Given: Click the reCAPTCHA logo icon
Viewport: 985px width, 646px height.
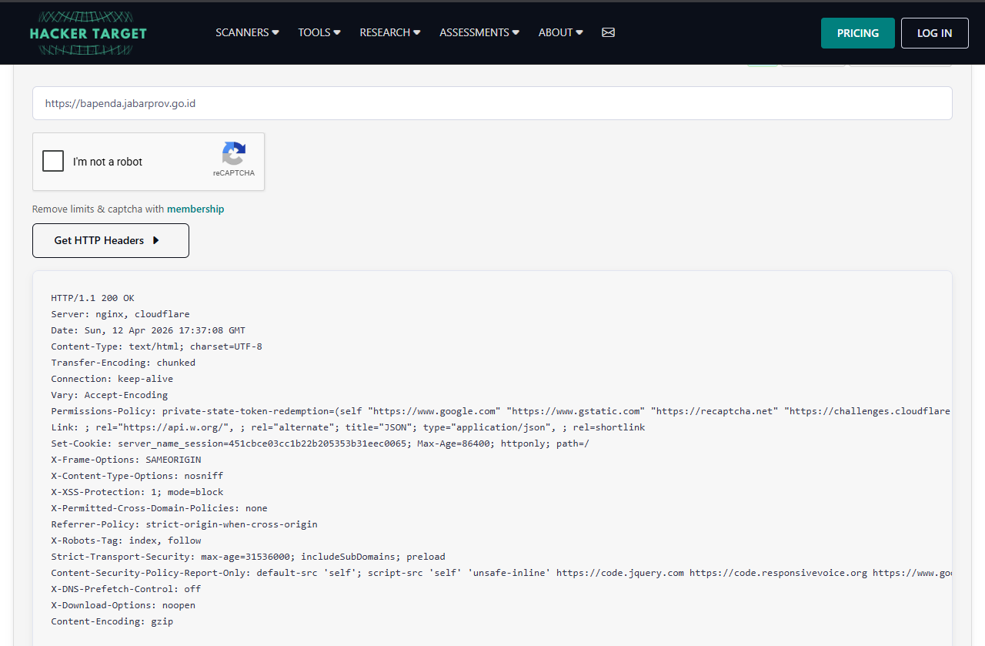Looking at the screenshot, I should [234, 153].
